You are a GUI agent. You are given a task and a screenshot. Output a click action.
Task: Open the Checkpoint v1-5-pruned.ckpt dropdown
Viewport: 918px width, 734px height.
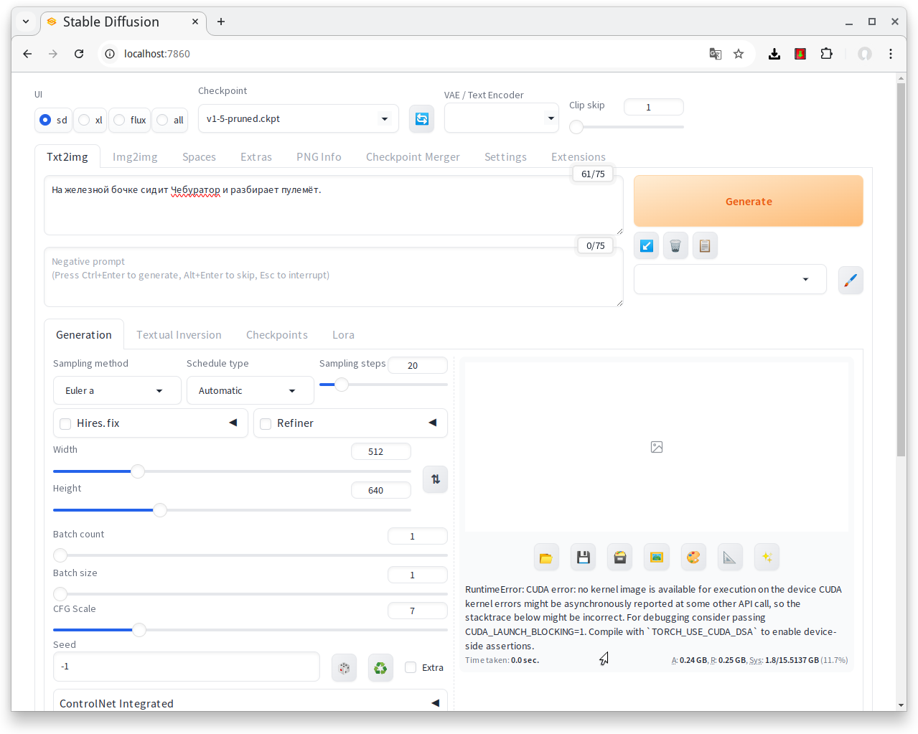click(299, 119)
